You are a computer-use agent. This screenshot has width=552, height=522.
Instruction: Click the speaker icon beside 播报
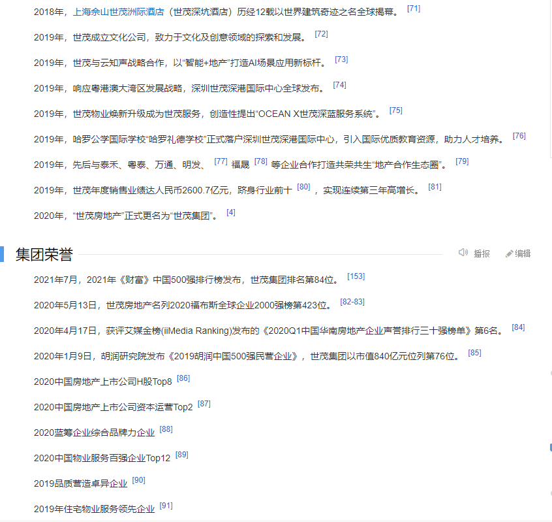(463, 252)
